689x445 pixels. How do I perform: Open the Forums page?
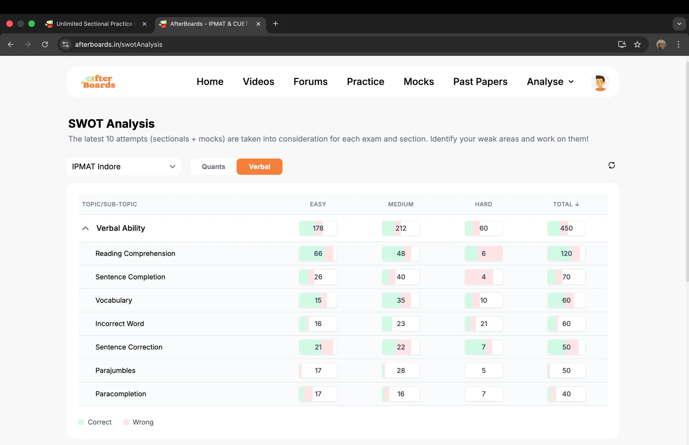click(310, 82)
